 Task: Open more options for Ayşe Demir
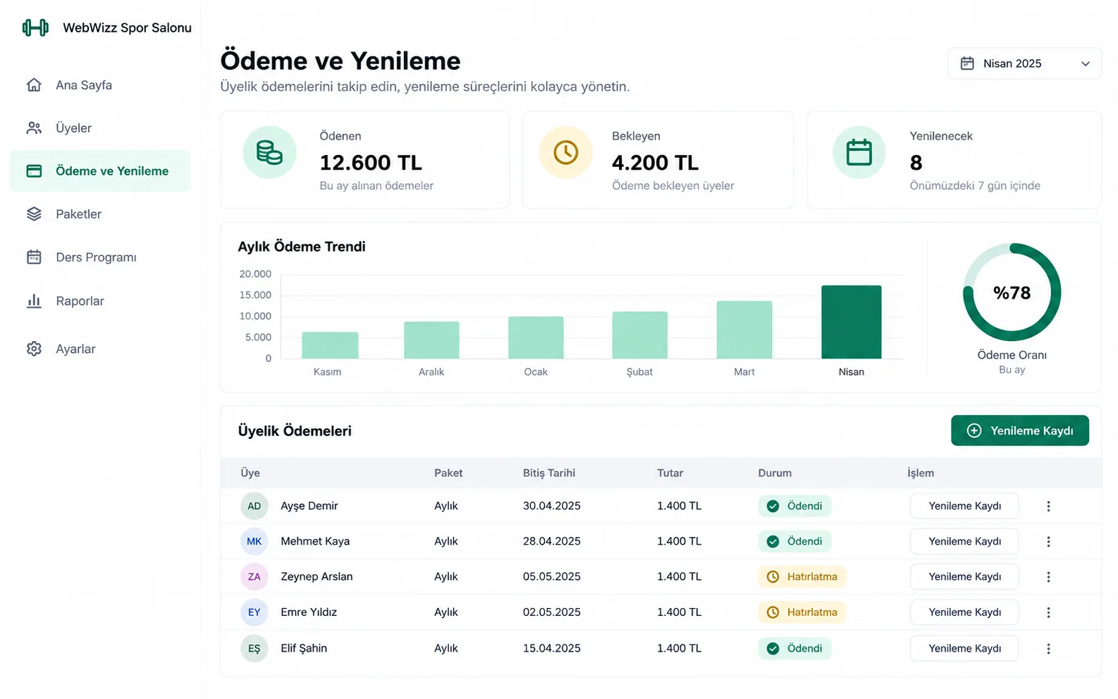point(1048,506)
